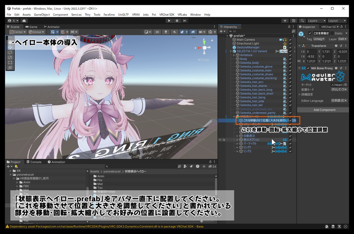Viewport: 354px width, 234px height.
Task: Toggle hidden objects visibility in Scene toolbar
Action: 193,32
